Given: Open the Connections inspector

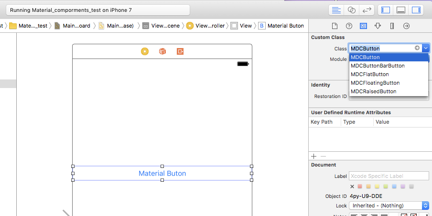Looking at the screenshot, I should [x=406, y=26].
